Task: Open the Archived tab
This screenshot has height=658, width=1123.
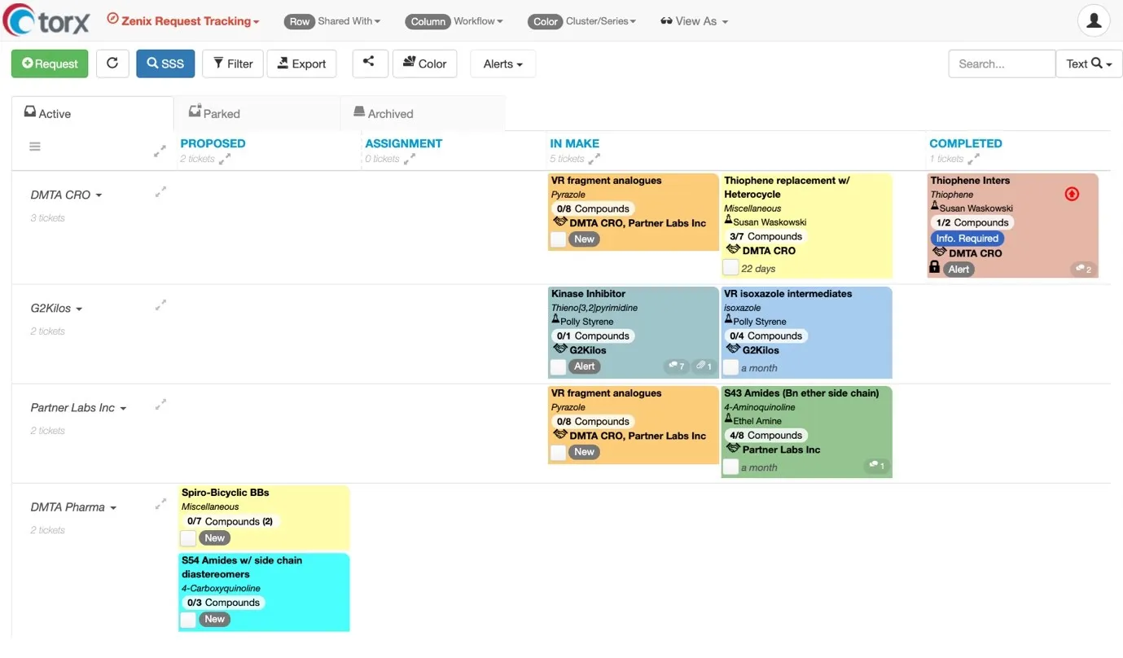Action: pyautogui.click(x=384, y=113)
